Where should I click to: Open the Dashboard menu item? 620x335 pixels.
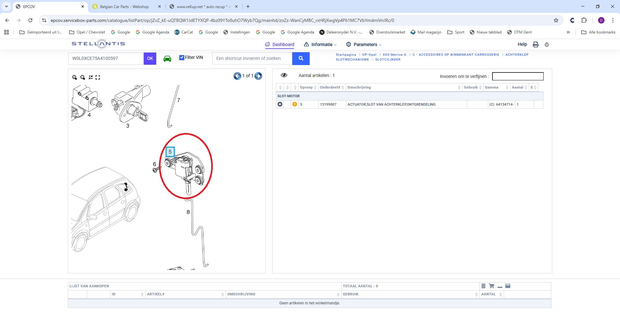click(280, 44)
